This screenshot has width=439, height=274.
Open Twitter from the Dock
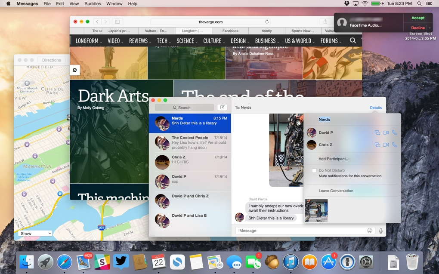[x=121, y=262]
